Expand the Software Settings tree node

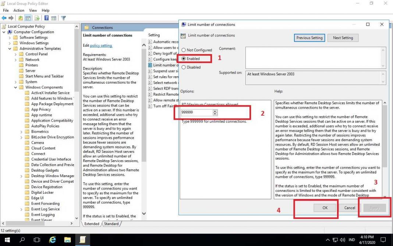tap(10, 38)
